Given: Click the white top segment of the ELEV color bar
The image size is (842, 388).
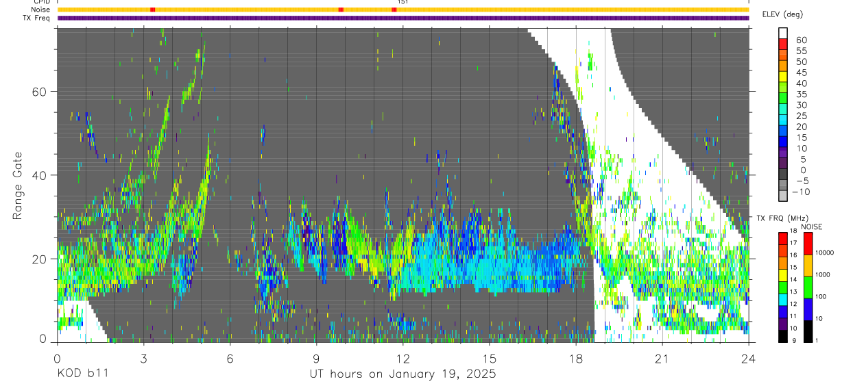Looking at the screenshot, I should coord(783,31).
